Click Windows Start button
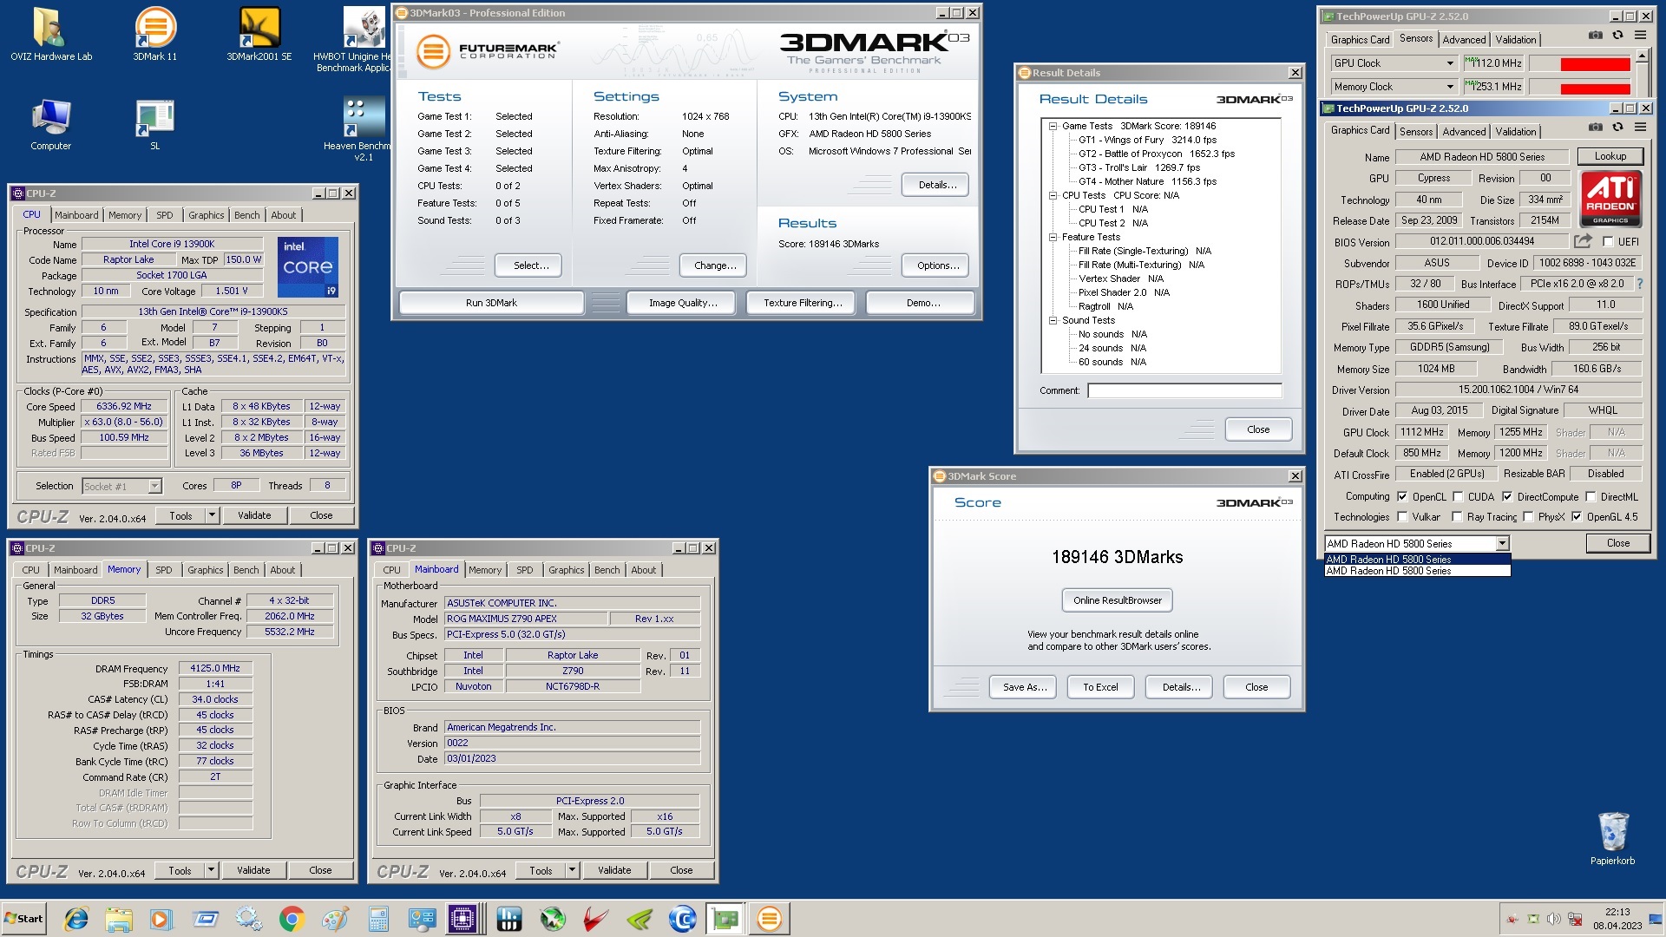This screenshot has width=1666, height=937. click(24, 919)
